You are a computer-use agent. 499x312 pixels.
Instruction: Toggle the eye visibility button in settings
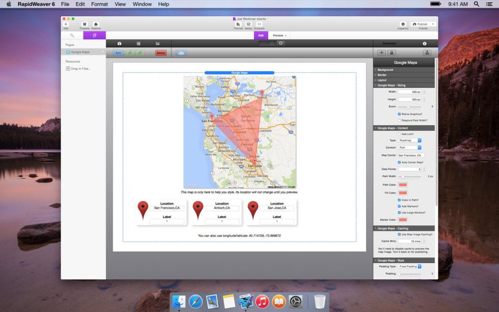pos(381,53)
